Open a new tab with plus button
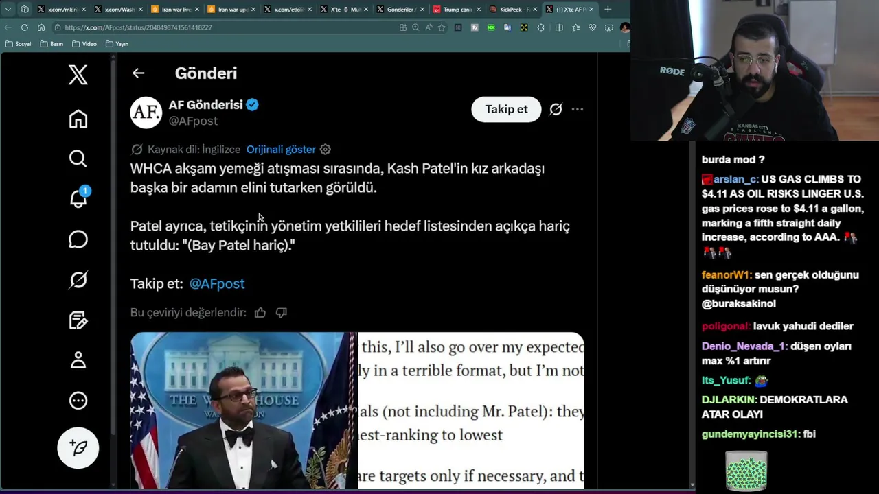Screen dimensions: 879x494 [x=608, y=10]
